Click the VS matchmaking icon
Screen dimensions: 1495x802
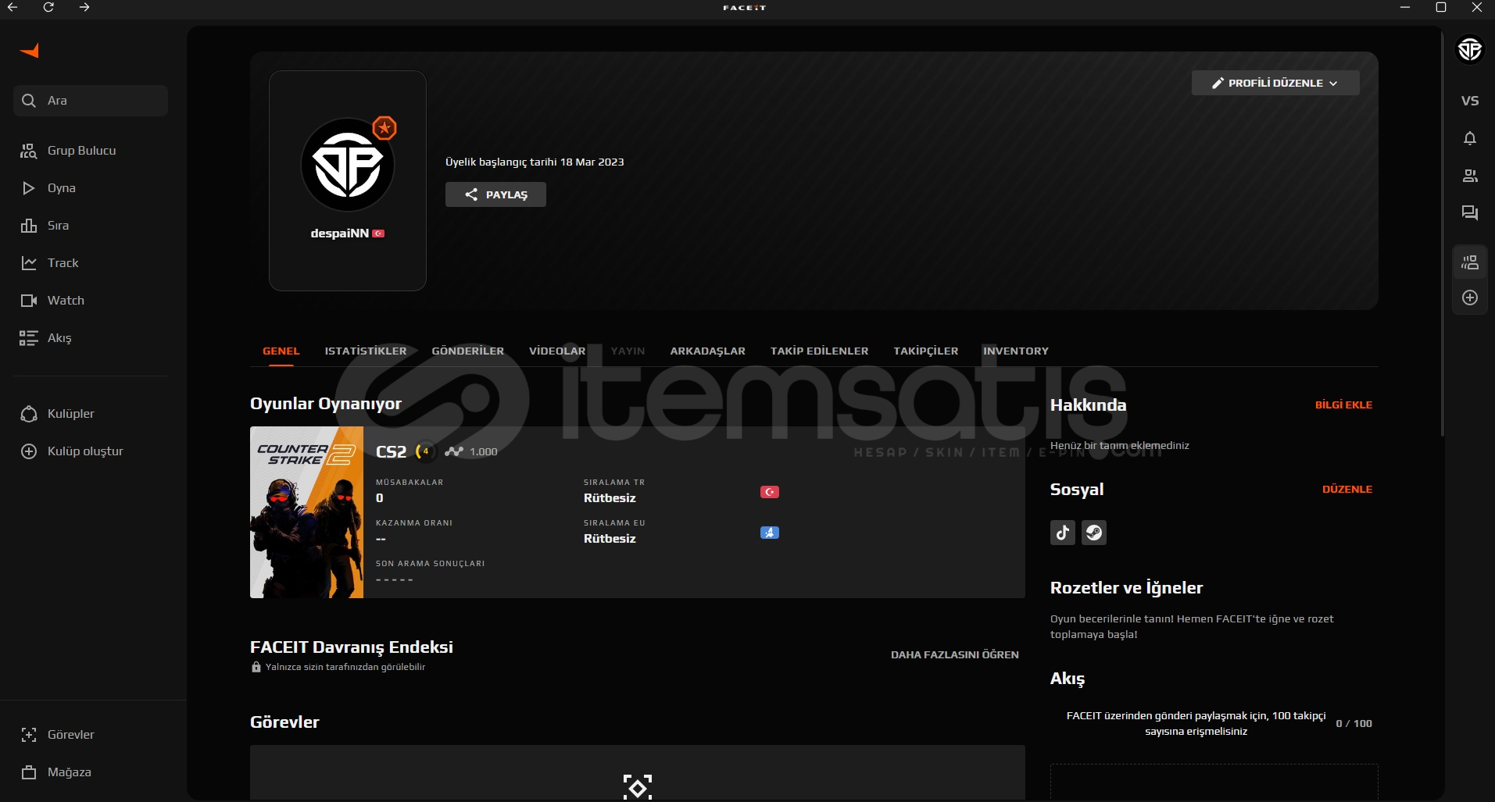pos(1470,101)
